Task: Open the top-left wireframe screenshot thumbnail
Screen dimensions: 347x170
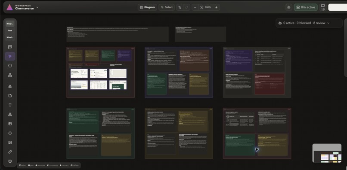Action: click(79, 73)
